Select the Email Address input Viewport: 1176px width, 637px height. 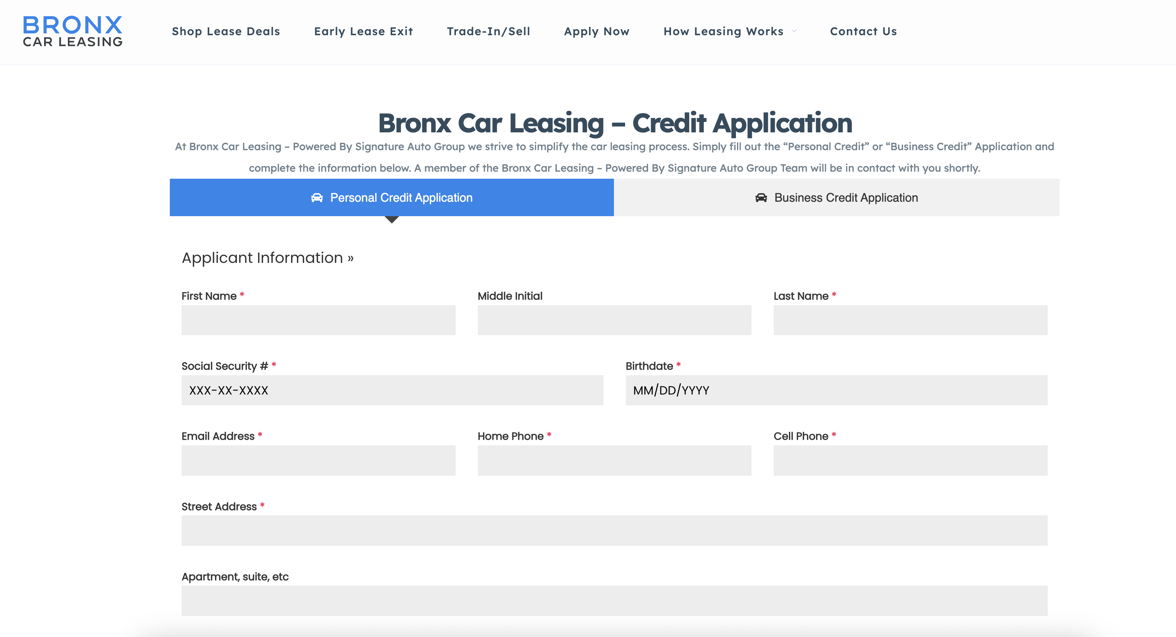(318, 460)
